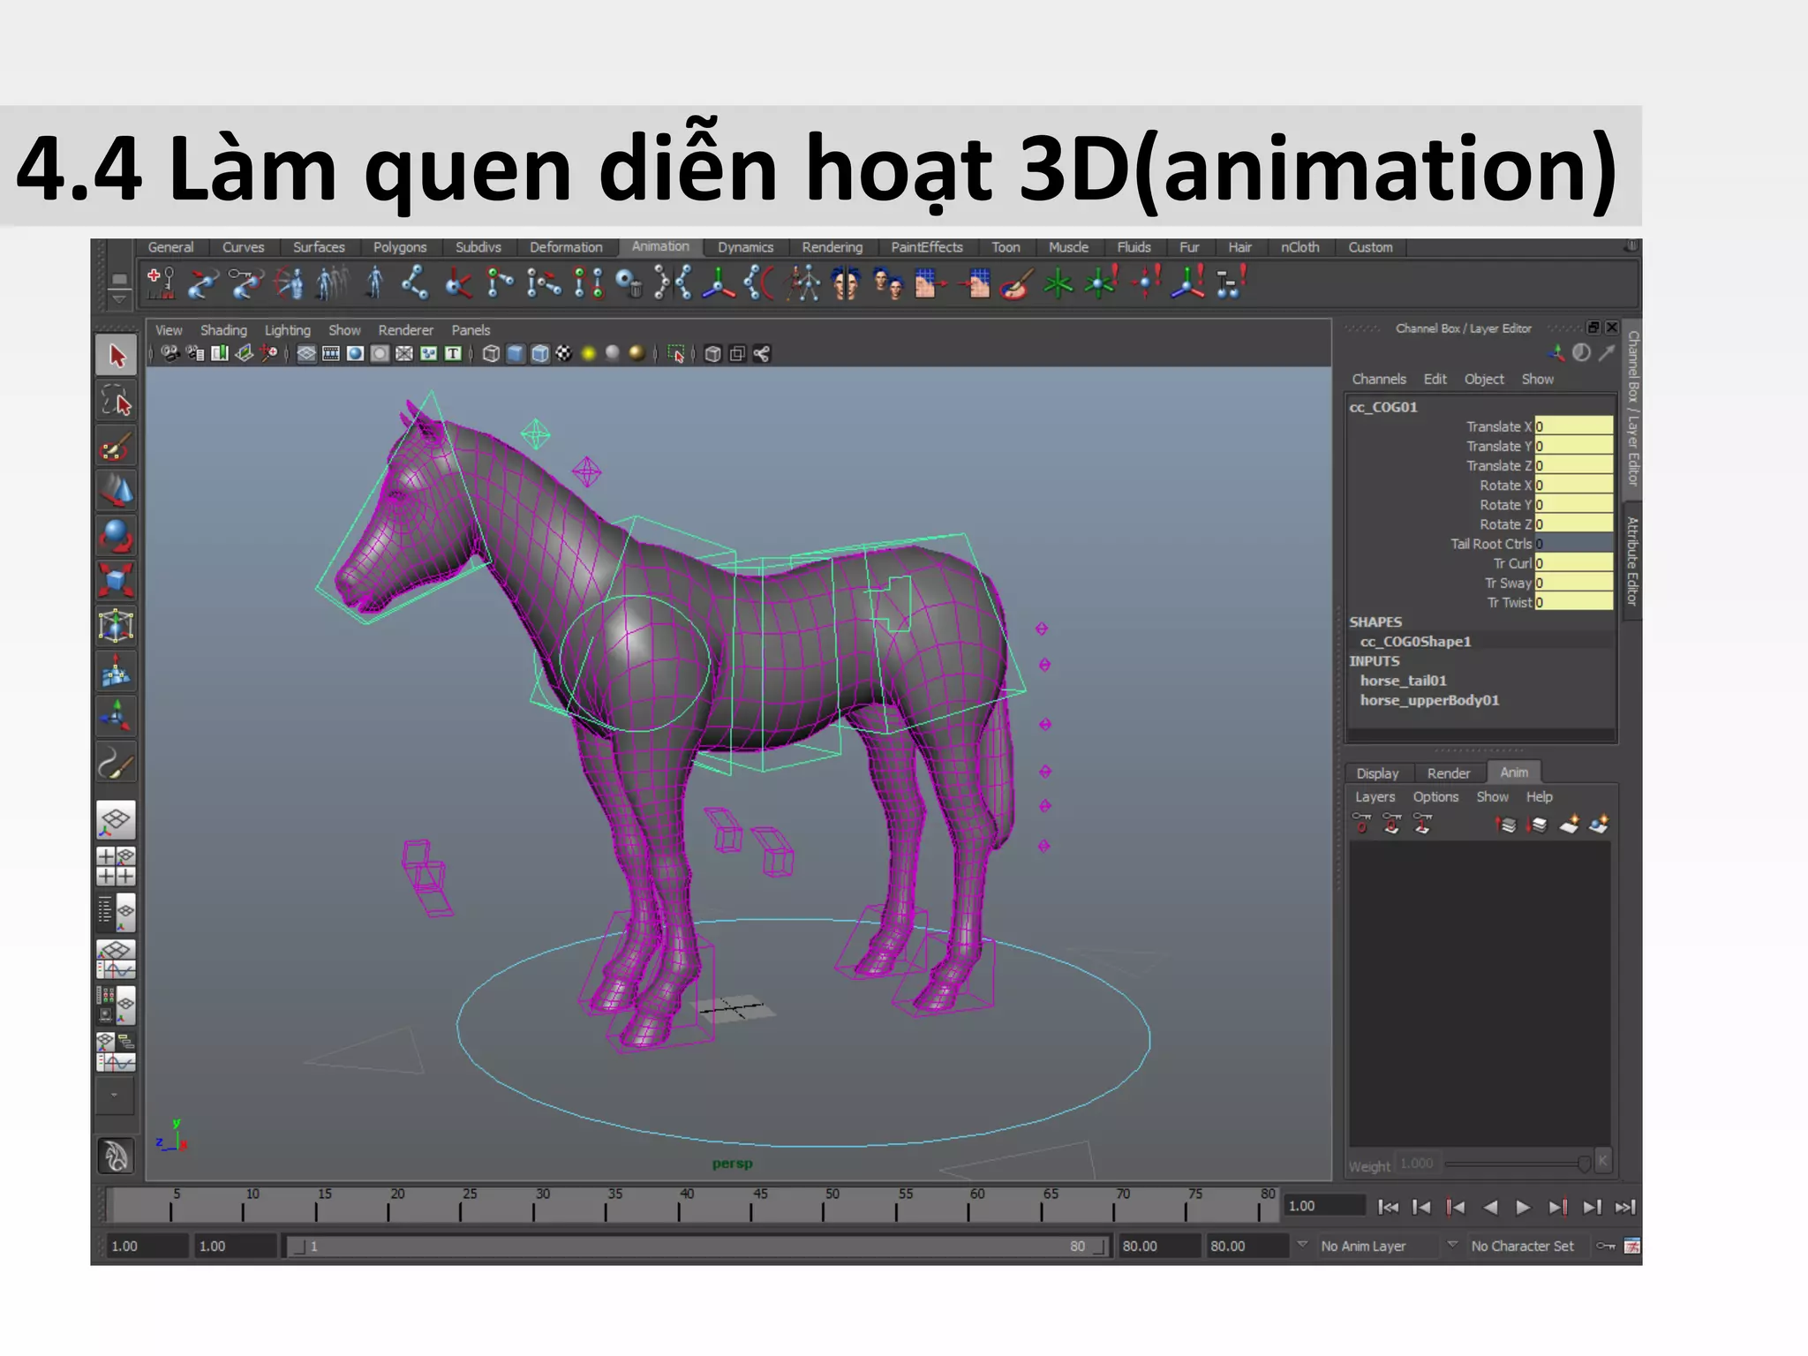This screenshot has height=1356, width=1808.
Task: Toggle X-ray viewport cube button
Action: pyautogui.click(x=712, y=354)
